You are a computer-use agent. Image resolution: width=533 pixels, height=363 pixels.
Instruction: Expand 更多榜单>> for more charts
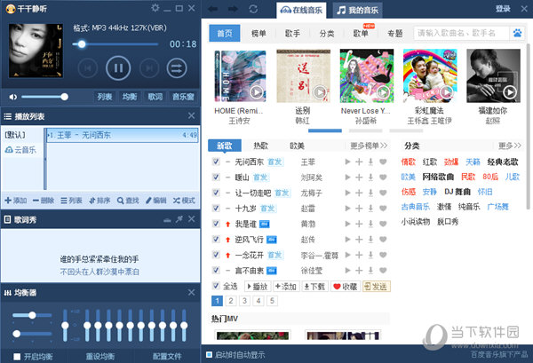pyautogui.click(x=369, y=146)
